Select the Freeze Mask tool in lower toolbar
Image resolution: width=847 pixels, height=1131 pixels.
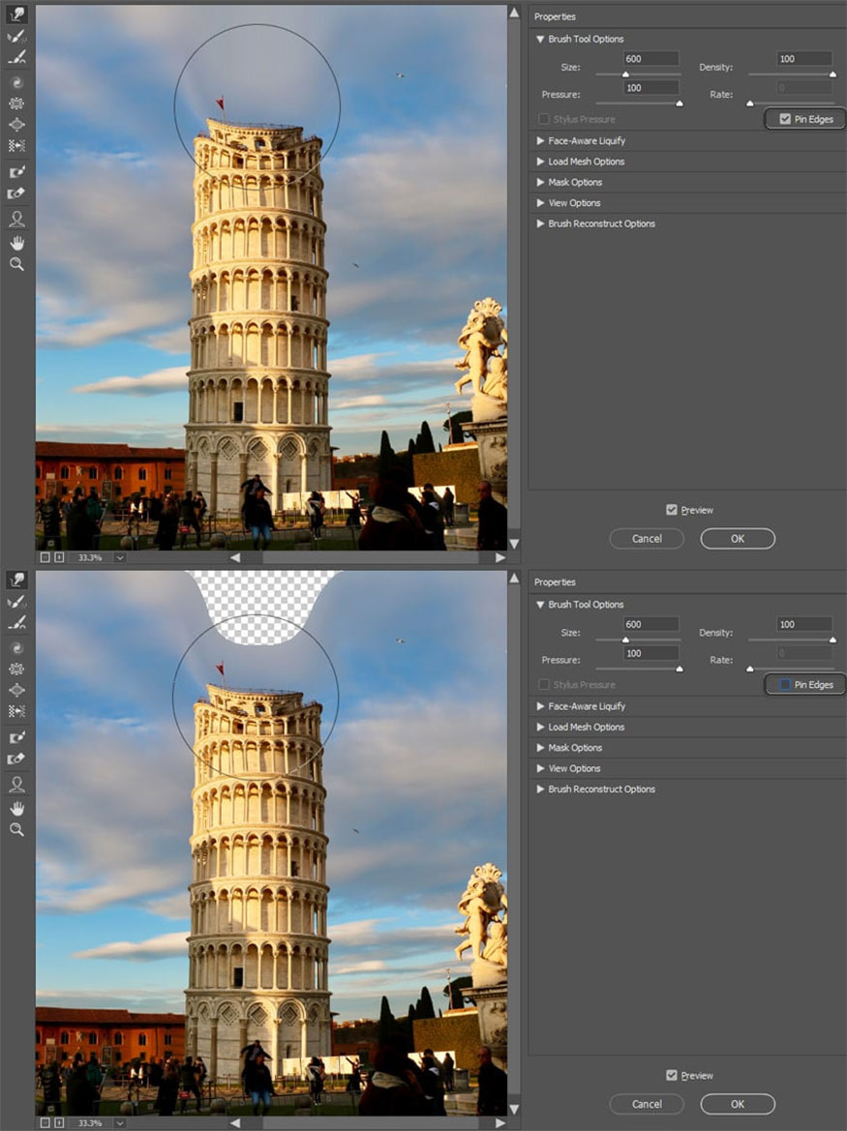16,737
